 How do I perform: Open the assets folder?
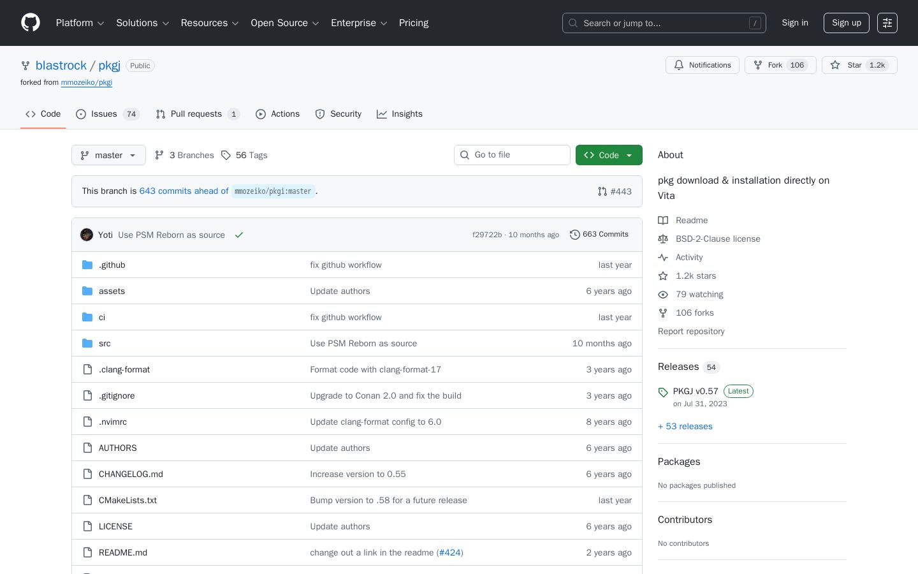click(x=112, y=291)
